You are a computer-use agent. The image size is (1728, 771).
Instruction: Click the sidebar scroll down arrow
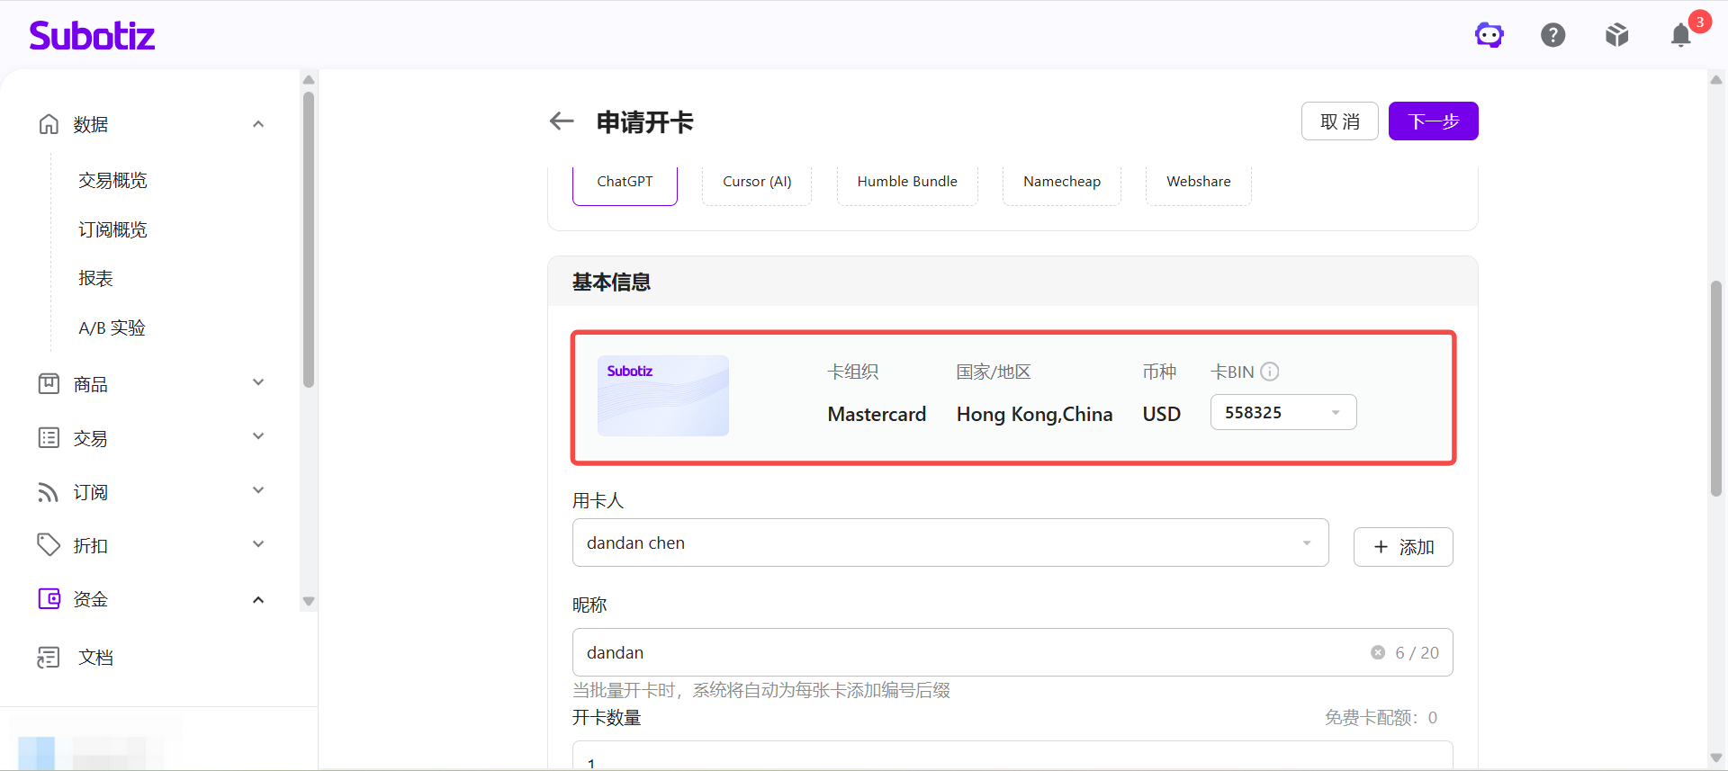tap(309, 602)
